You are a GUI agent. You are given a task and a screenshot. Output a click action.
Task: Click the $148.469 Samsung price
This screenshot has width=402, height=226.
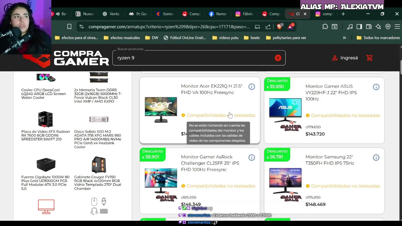coord(315,204)
